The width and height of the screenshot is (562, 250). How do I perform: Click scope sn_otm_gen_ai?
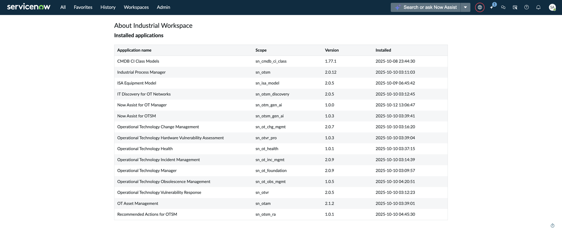[x=268, y=105]
